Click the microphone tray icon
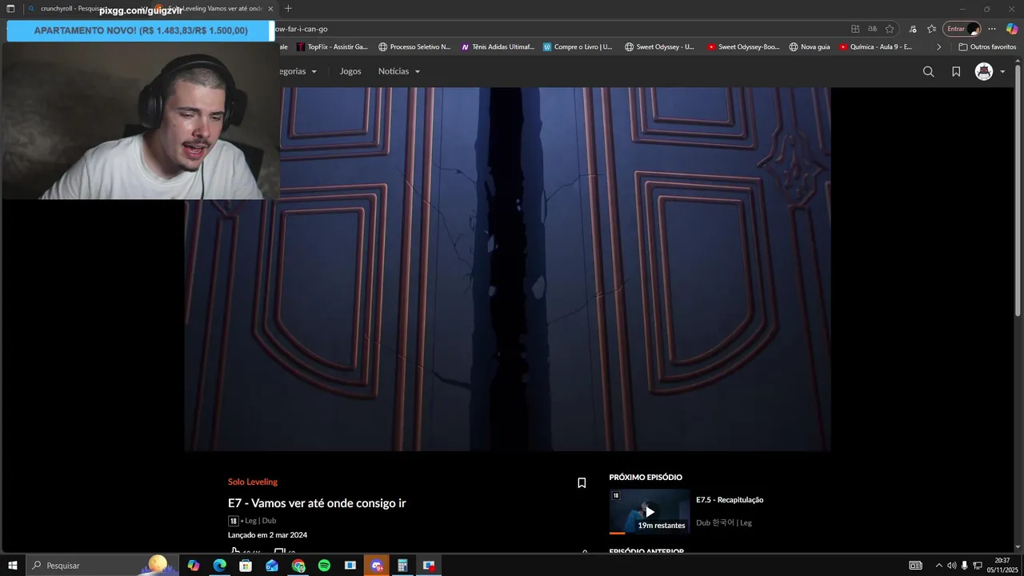Image resolution: width=1024 pixels, height=576 pixels. (x=964, y=566)
